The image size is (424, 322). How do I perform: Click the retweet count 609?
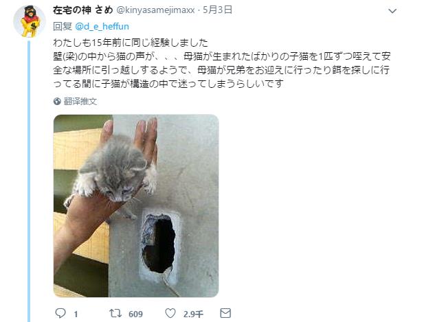coord(136,314)
